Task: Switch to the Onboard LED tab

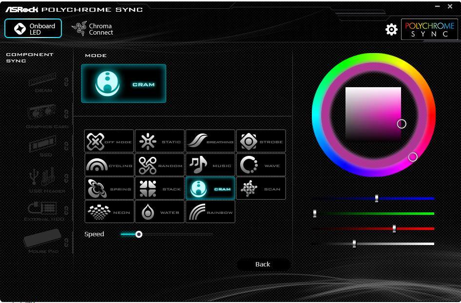Action: coord(33,29)
